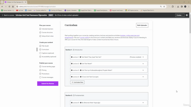This screenshot has width=191, height=107.
Task: Open the course outline link
Action: (84, 38)
